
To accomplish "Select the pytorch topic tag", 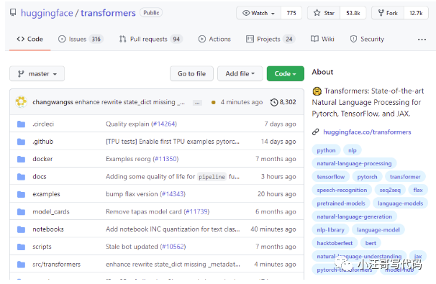I will point(368,177).
